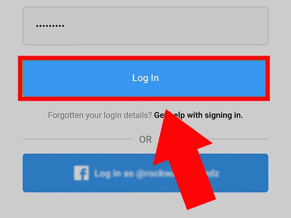Click the masked password dots

tap(50, 26)
